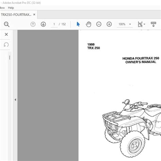Collapse the side panel with triangle arrow
Viewport: 161px width, 161px height.
(15, 100)
